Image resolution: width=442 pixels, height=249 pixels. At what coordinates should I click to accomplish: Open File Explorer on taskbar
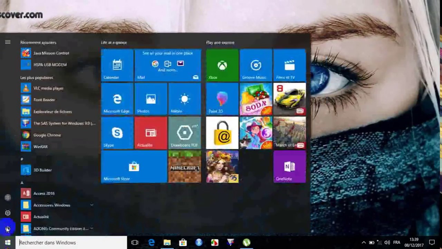[x=167, y=243]
